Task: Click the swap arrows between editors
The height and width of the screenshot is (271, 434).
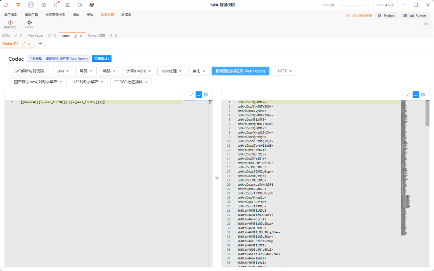Action: 217,178
